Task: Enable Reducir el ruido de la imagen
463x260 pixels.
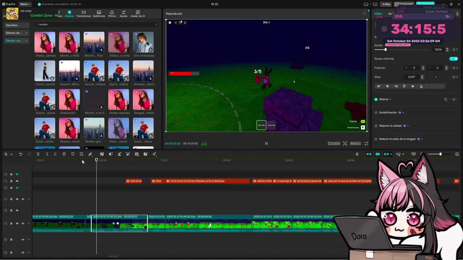Action: click(x=376, y=139)
